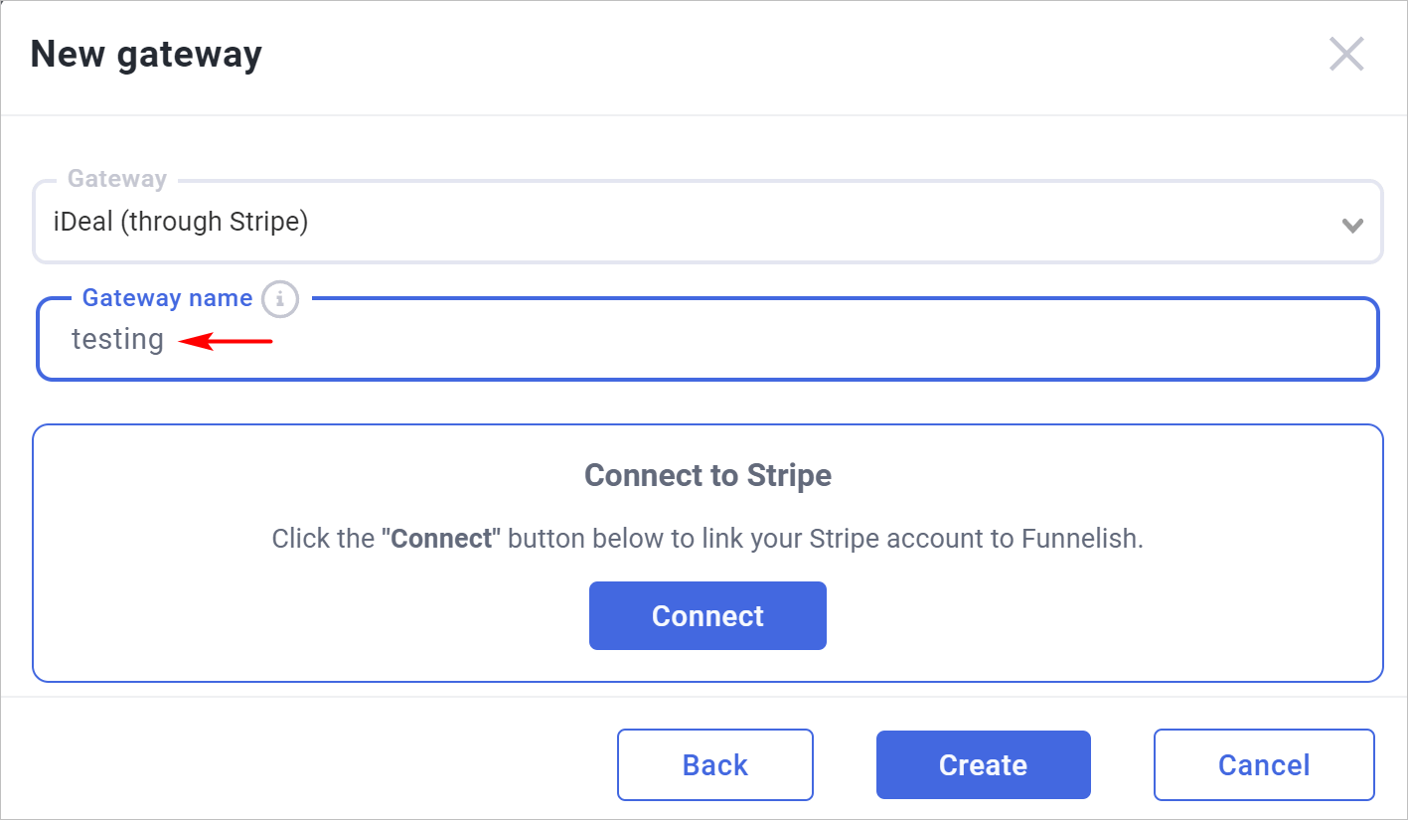Click the "Click the" start of the instructions
The image size is (1408, 820).
tap(323, 540)
